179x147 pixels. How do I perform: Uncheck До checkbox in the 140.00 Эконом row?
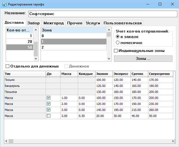(48, 110)
